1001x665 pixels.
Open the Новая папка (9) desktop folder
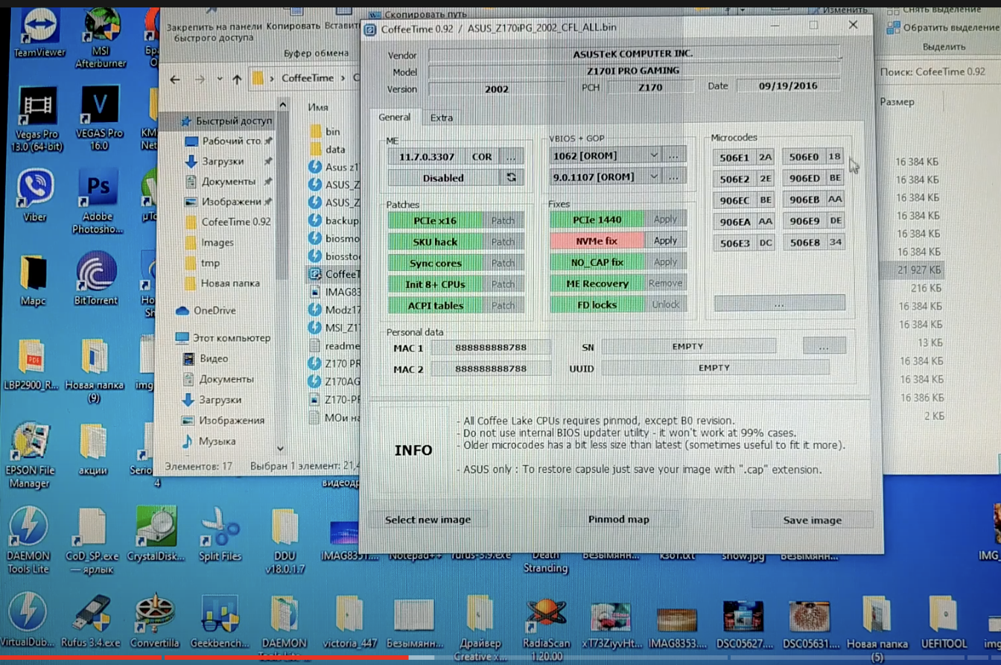[x=94, y=372]
